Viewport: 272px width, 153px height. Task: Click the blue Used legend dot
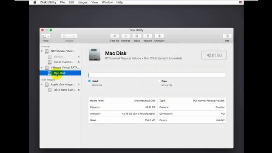[90, 81]
